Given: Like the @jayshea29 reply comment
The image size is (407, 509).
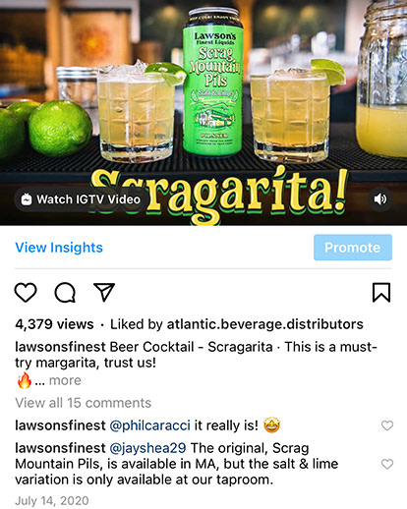Looking at the screenshot, I should (x=387, y=464).
